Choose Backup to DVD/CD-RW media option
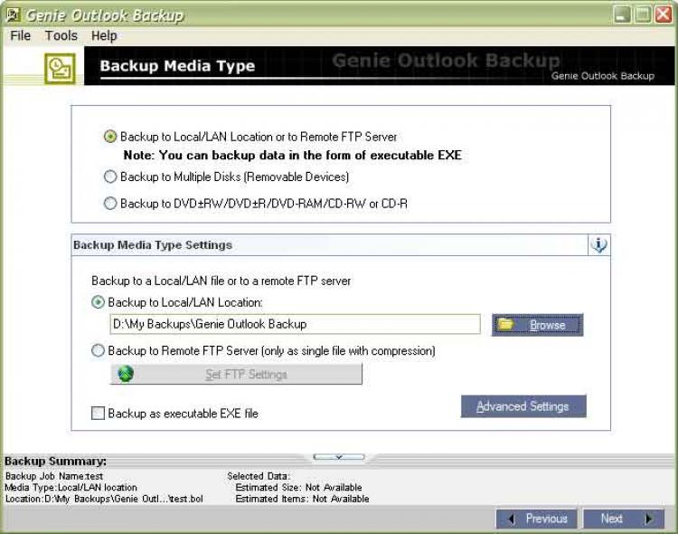Image resolution: width=678 pixels, height=534 pixels. click(x=110, y=204)
